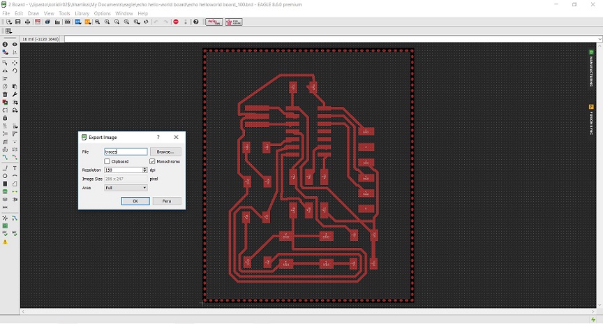Run a script via the SCR icon

click(78, 22)
